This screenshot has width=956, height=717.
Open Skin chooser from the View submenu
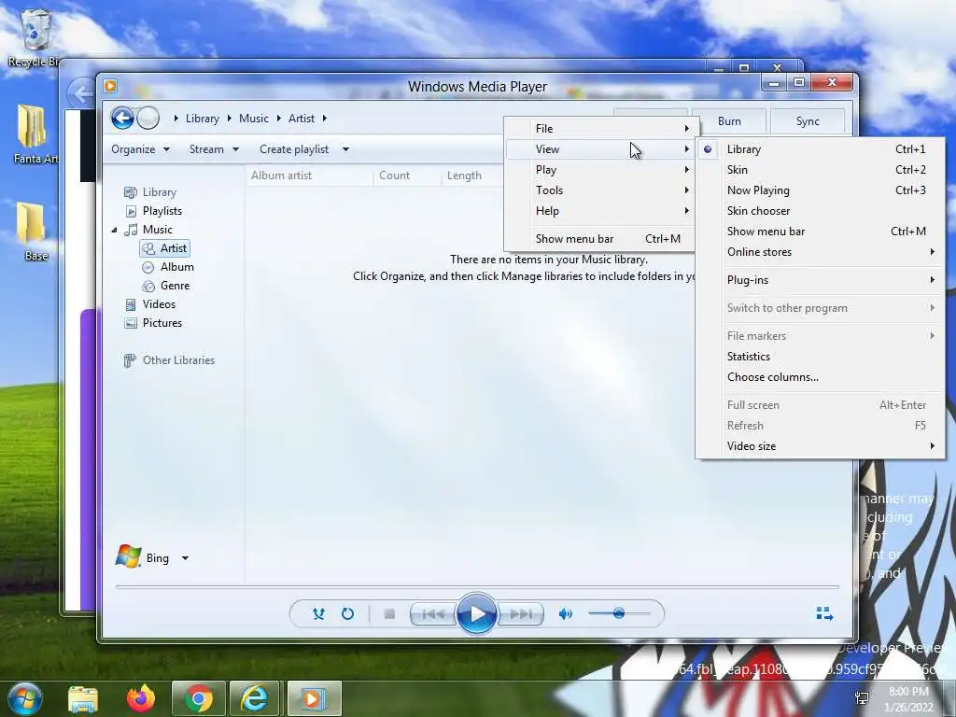tap(820, 211)
